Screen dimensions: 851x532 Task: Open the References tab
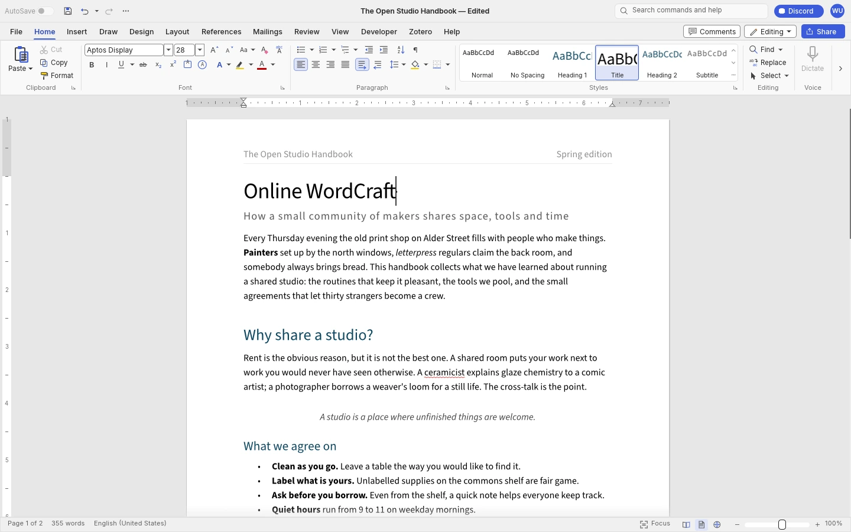tap(221, 32)
